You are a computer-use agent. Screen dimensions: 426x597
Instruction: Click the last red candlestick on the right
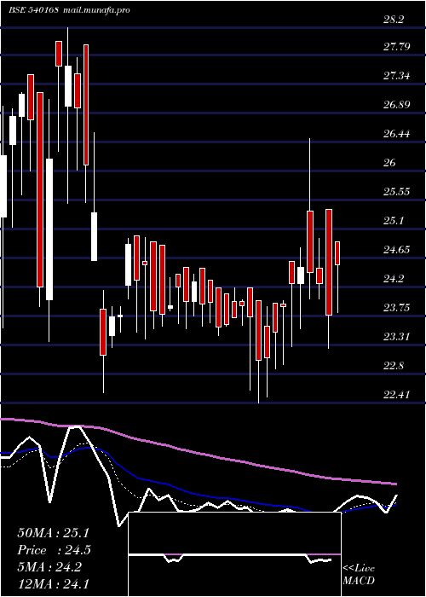click(337, 253)
